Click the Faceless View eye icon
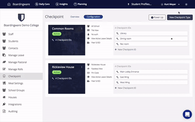Viewport: 195px width, 122px height. point(88,69)
